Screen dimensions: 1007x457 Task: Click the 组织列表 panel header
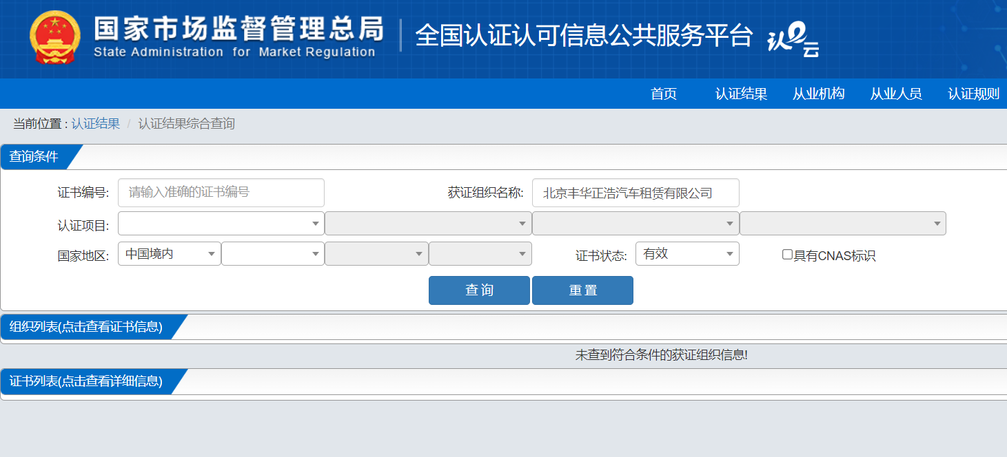pos(86,327)
